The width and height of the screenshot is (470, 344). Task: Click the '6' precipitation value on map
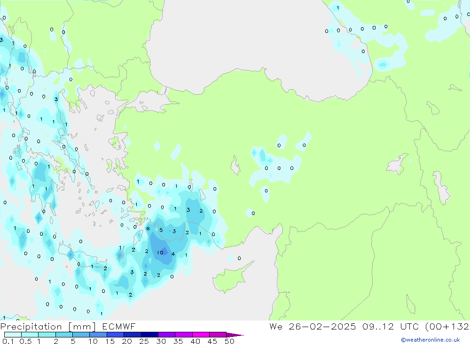(x=148, y=229)
